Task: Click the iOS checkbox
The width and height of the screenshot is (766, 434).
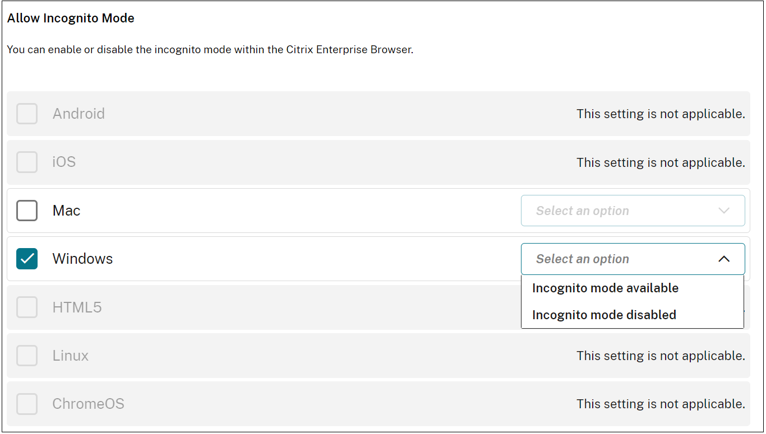Action: point(27,162)
